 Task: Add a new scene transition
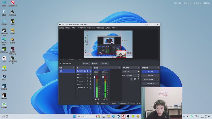(x=132, y=79)
